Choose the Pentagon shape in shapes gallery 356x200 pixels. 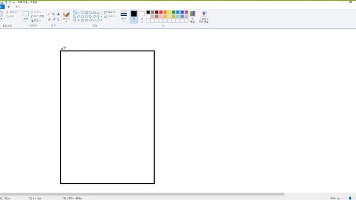tap(83, 16)
